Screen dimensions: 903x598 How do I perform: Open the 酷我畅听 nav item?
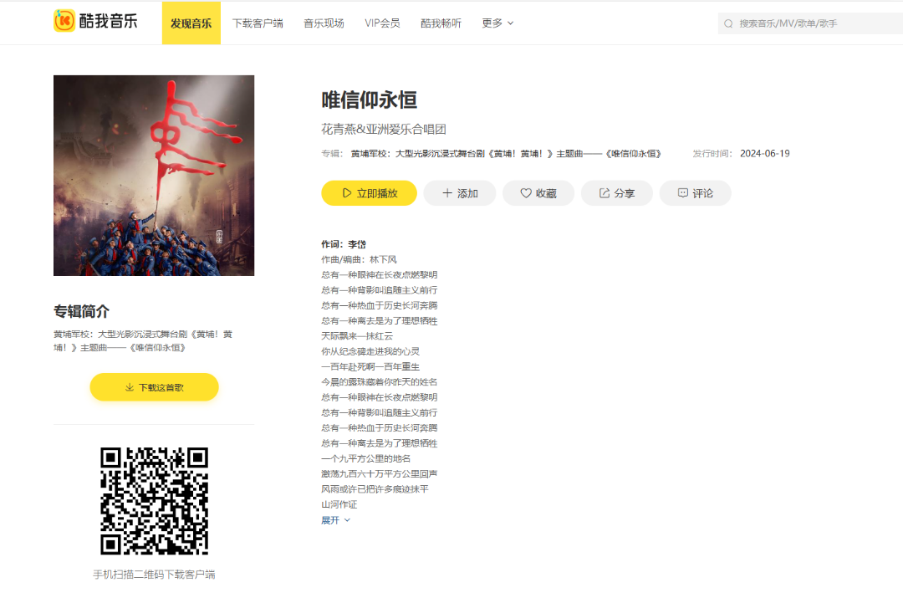click(441, 23)
